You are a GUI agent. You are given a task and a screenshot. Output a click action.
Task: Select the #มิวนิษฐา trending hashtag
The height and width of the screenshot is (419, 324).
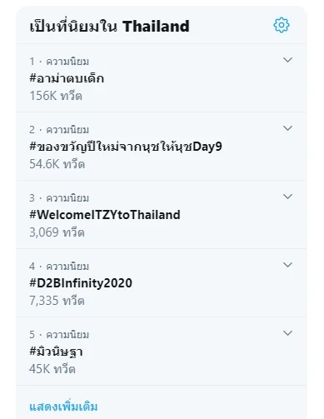[56, 352]
